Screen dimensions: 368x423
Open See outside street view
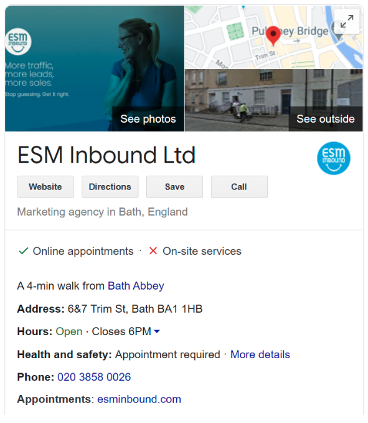pyautogui.click(x=326, y=119)
